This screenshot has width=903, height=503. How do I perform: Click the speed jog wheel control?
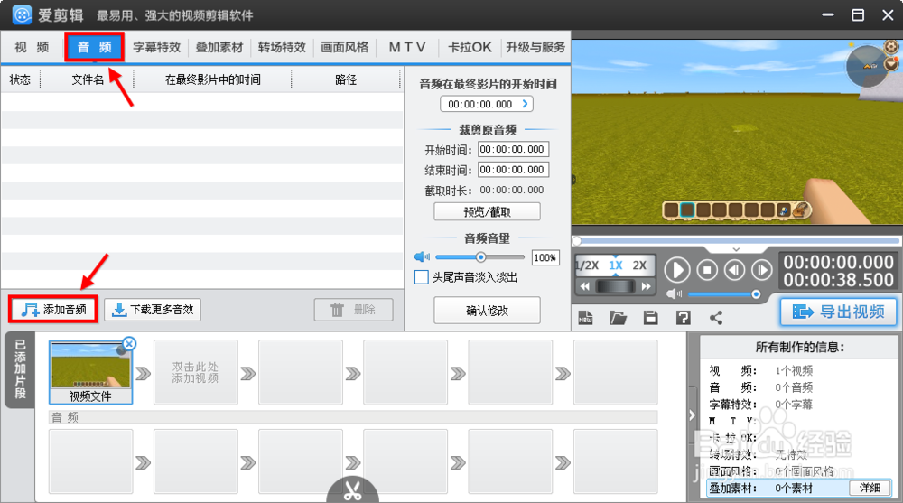pos(616,286)
